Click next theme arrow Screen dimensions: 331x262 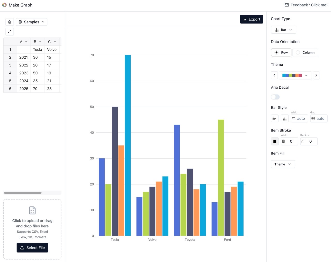[316, 75]
